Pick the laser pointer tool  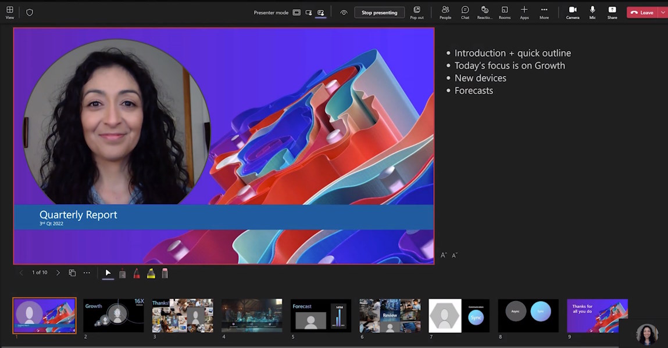122,273
